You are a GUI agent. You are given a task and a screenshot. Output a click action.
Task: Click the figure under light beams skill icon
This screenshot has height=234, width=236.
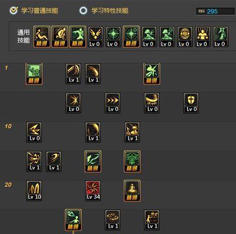(x=203, y=37)
